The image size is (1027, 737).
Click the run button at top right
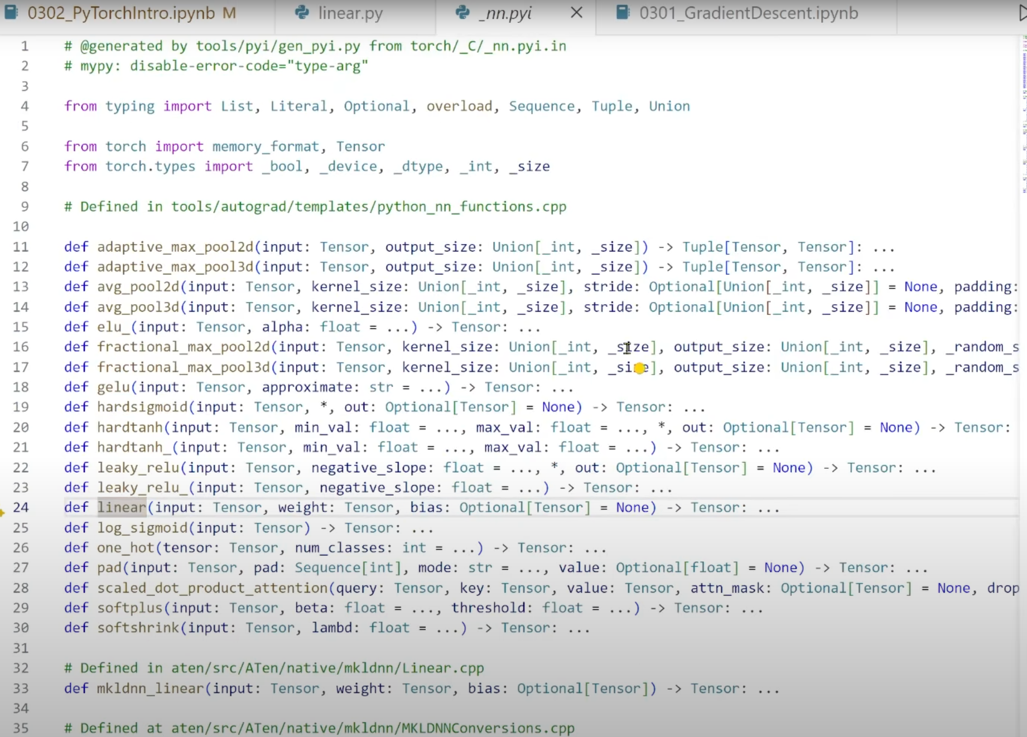point(1023,13)
